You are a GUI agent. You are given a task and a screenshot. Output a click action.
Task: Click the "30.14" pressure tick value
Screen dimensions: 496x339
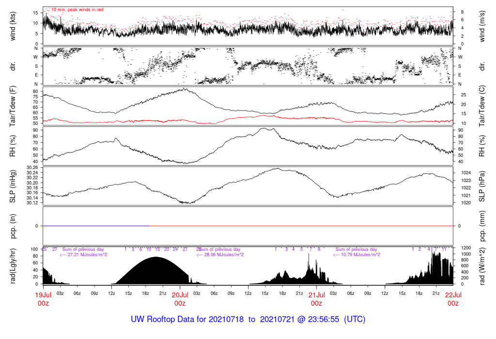pyautogui.click(x=32, y=198)
